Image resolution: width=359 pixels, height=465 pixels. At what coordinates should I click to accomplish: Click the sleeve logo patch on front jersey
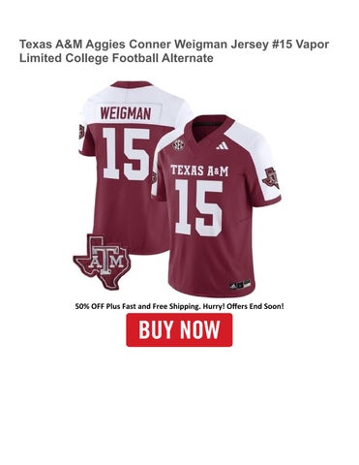pyautogui.click(x=271, y=177)
